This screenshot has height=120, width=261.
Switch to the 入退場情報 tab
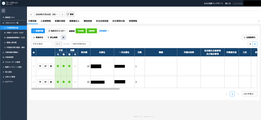point(46,21)
